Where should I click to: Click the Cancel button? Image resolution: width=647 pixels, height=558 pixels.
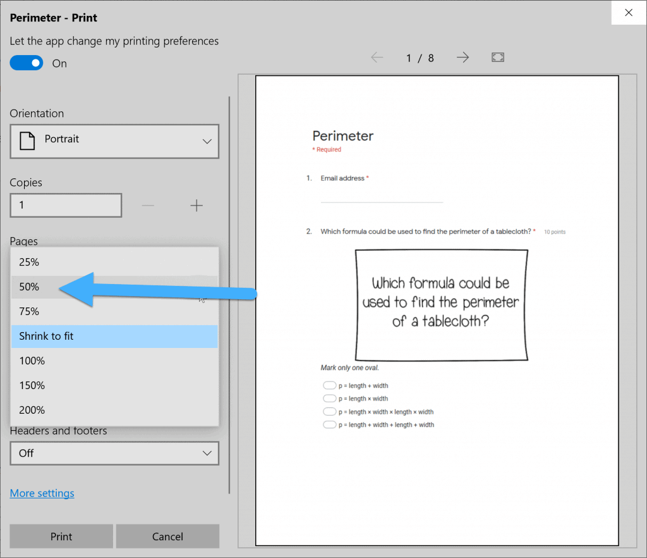pos(167,536)
